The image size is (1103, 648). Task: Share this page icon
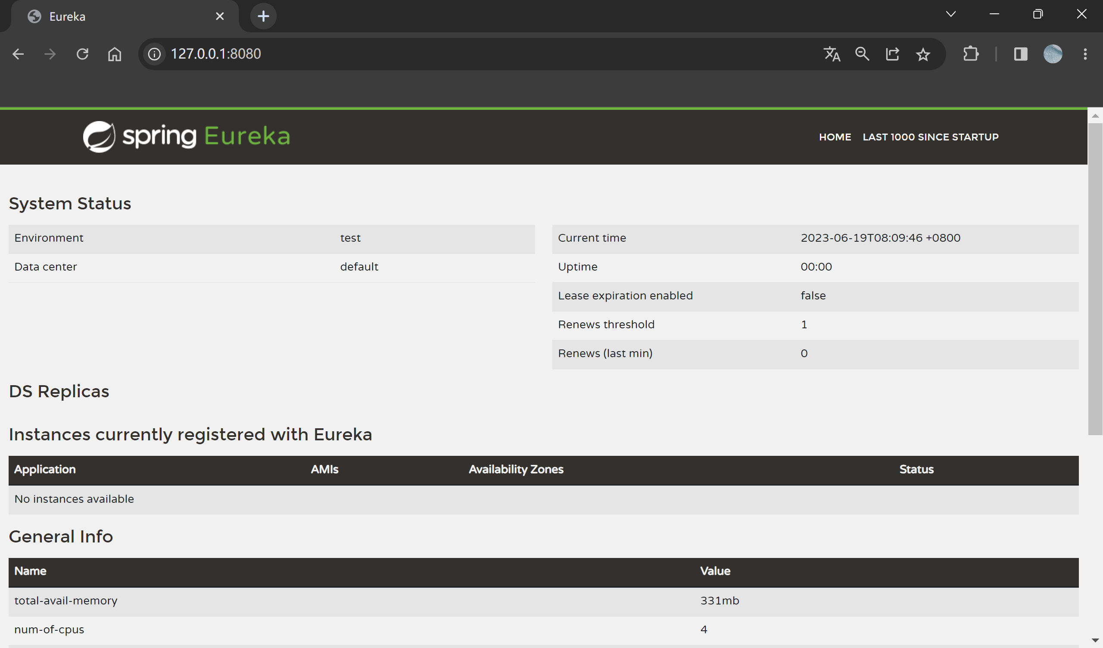[892, 54]
